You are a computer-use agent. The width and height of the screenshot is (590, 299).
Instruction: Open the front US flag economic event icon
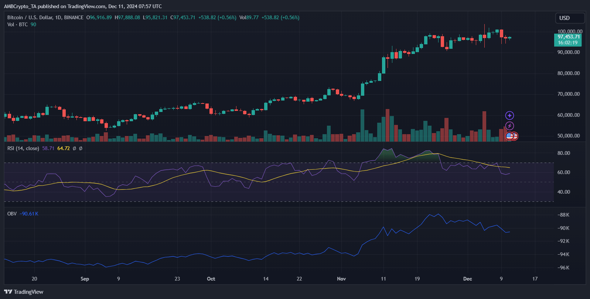point(510,136)
